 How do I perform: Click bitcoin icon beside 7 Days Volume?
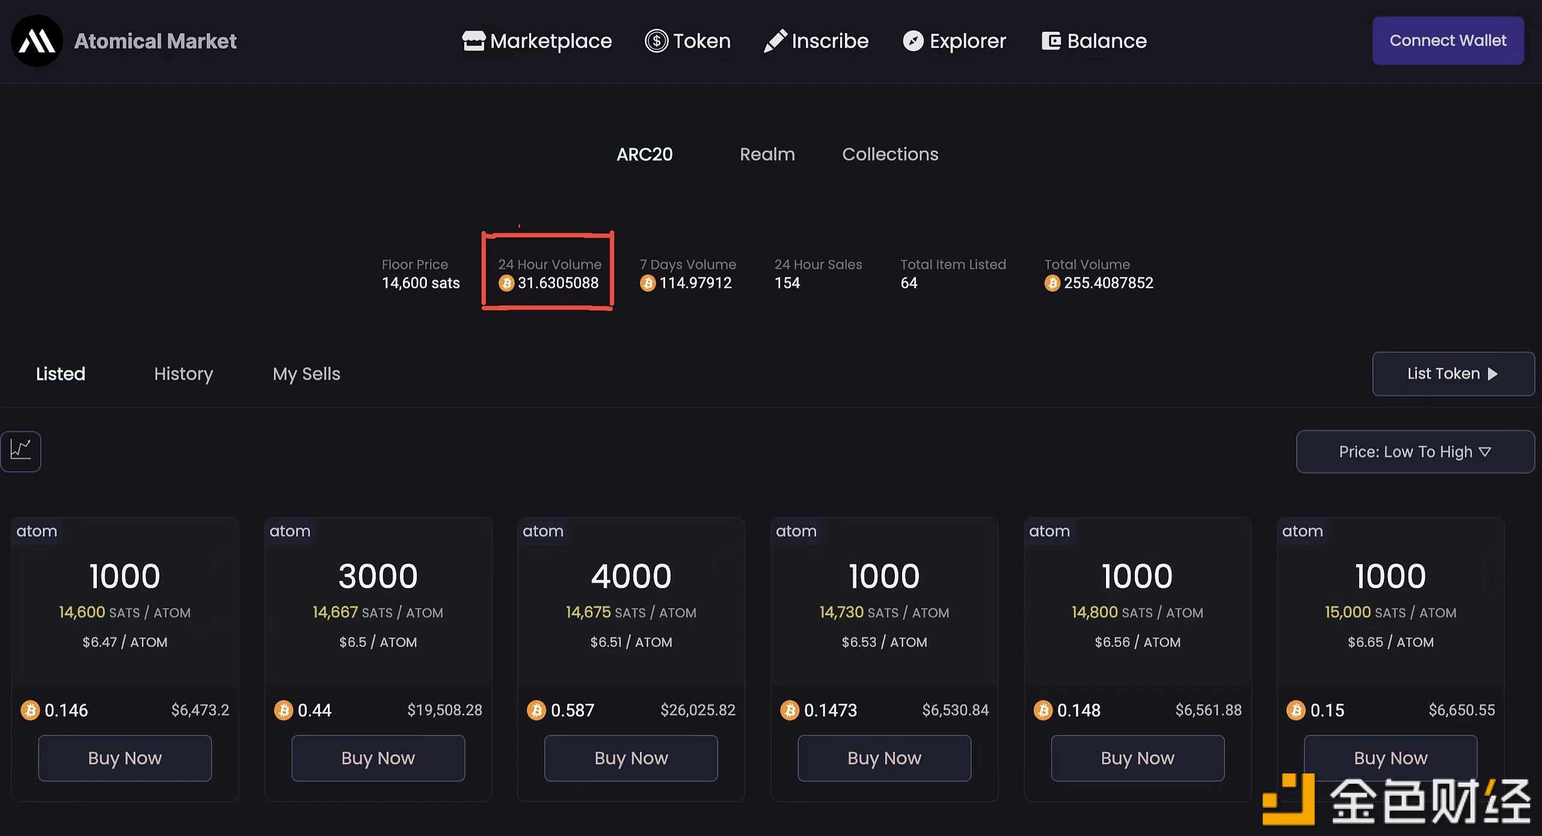pyautogui.click(x=648, y=283)
